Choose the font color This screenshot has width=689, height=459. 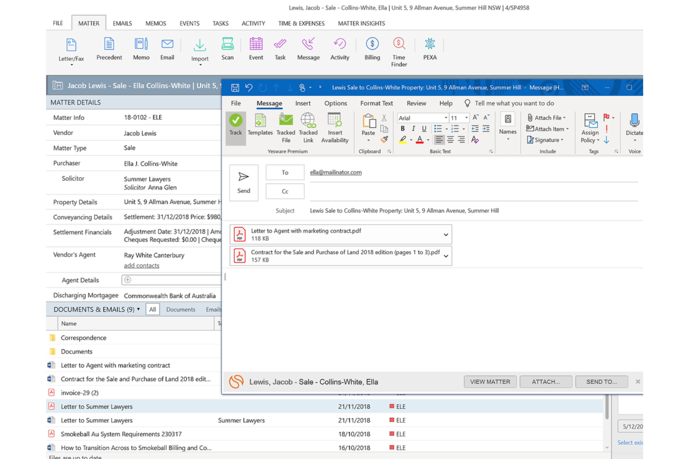click(419, 140)
